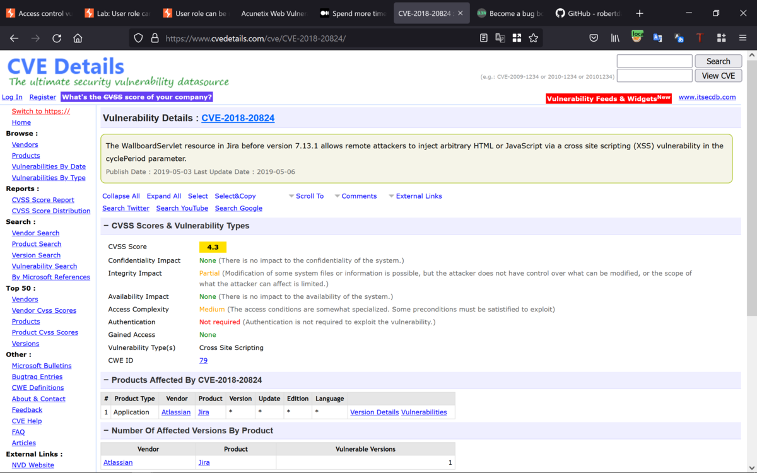
Task: Open the Firefox hamburger menu
Action: pos(742,38)
